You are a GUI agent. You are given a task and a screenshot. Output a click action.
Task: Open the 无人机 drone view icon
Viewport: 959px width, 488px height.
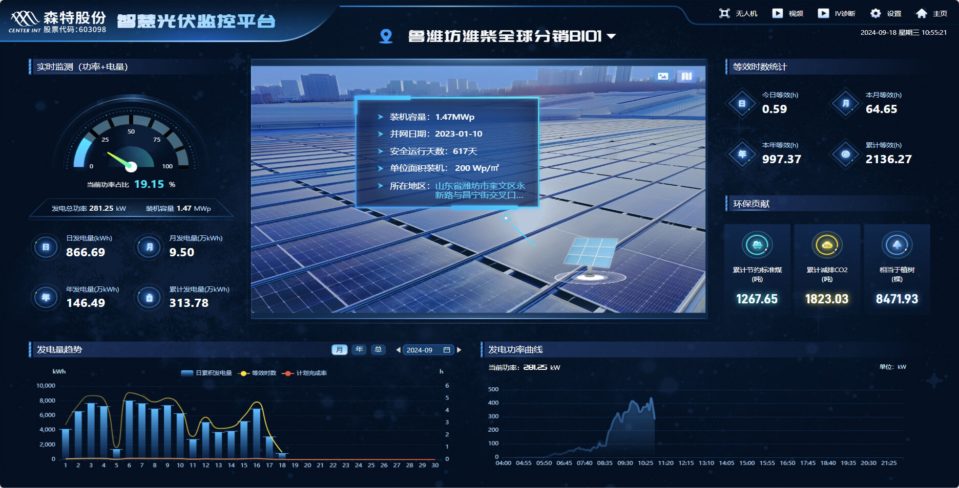click(724, 13)
